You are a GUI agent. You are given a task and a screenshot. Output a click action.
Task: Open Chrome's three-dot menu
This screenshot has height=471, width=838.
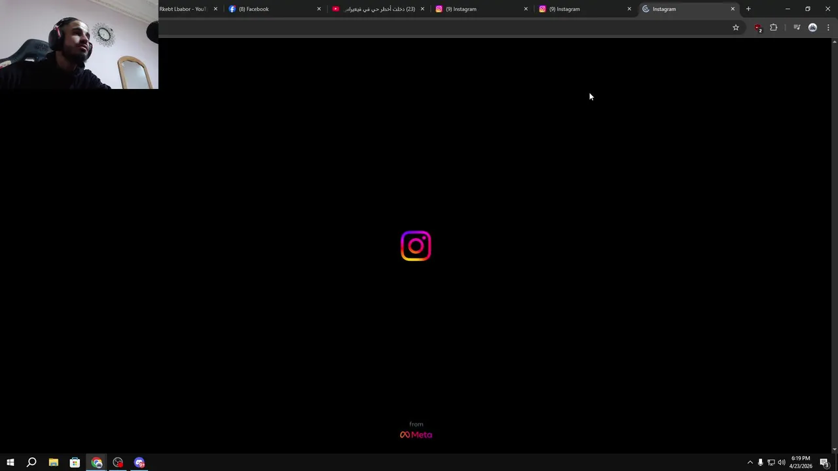[828, 27]
